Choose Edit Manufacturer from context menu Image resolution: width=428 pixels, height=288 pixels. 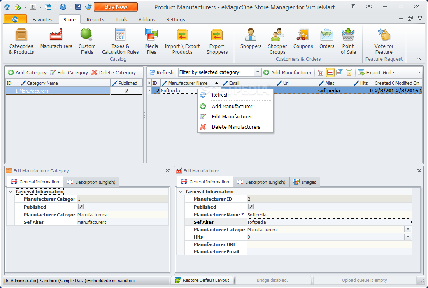[x=235, y=116]
